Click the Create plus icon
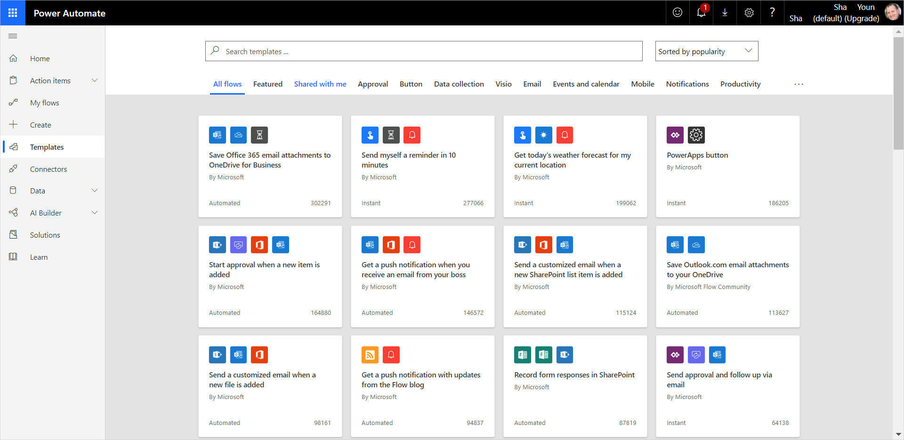The width and height of the screenshot is (904, 440). 13,125
